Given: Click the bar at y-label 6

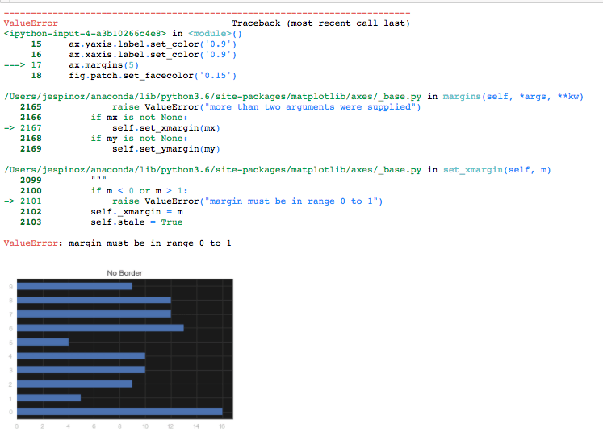Looking at the screenshot, I should click(x=100, y=328).
